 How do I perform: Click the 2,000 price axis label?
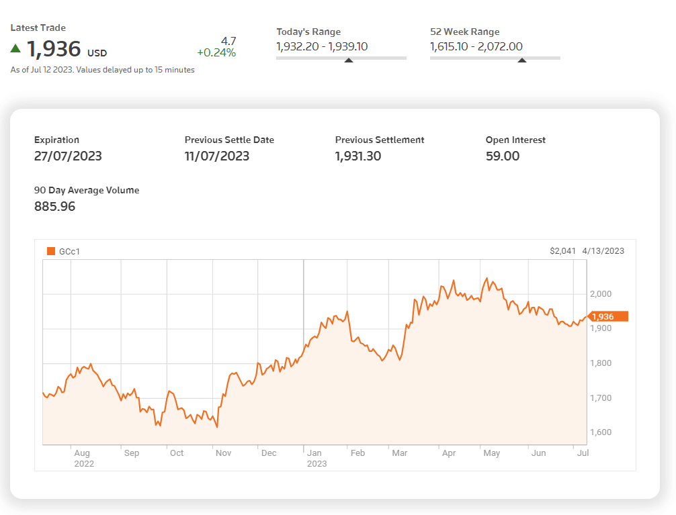(602, 294)
